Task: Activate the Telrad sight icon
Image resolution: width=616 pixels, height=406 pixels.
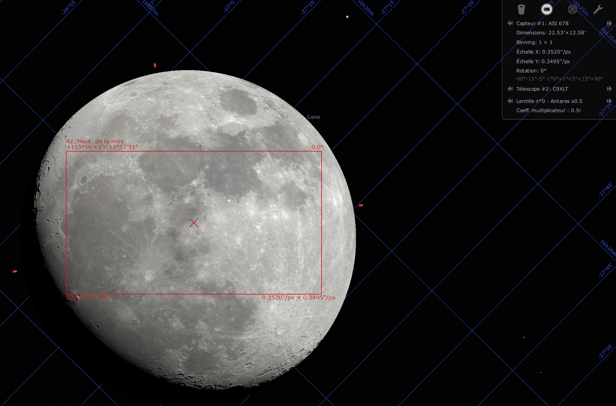Action: [572, 9]
